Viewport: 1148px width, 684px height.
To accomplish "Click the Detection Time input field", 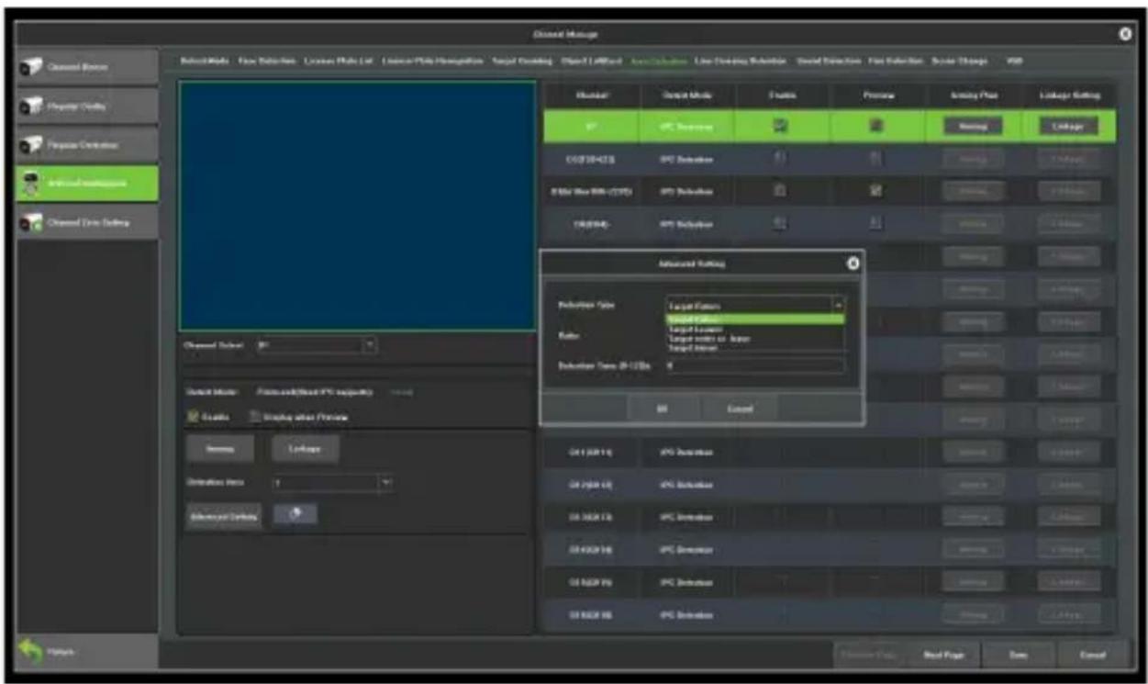I will (754, 365).
